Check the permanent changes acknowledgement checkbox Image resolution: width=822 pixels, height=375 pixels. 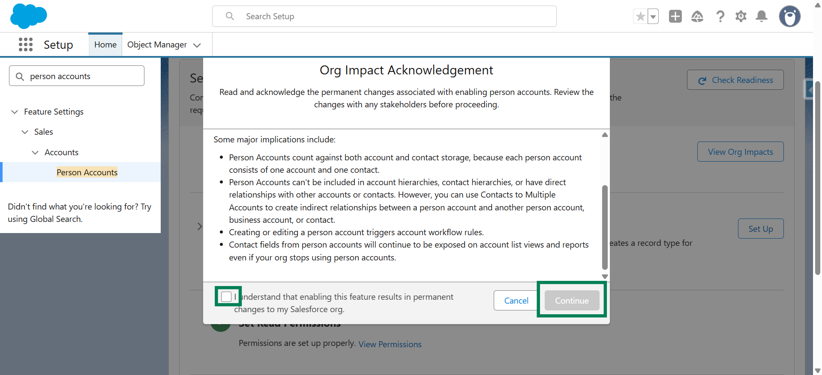pyautogui.click(x=226, y=296)
